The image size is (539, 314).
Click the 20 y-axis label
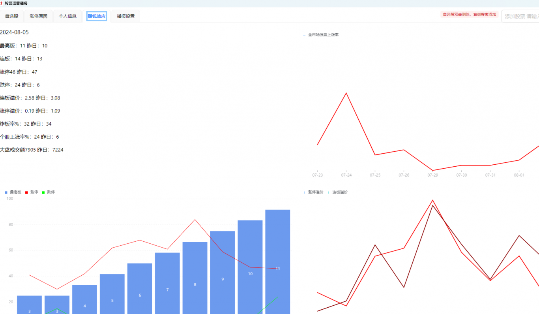(x=11, y=302)
